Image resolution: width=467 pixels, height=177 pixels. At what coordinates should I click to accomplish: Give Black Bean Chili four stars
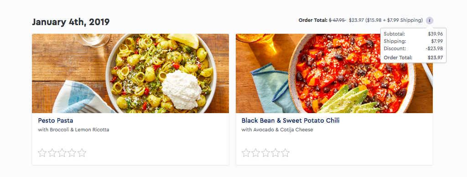[x=275, y=153]
